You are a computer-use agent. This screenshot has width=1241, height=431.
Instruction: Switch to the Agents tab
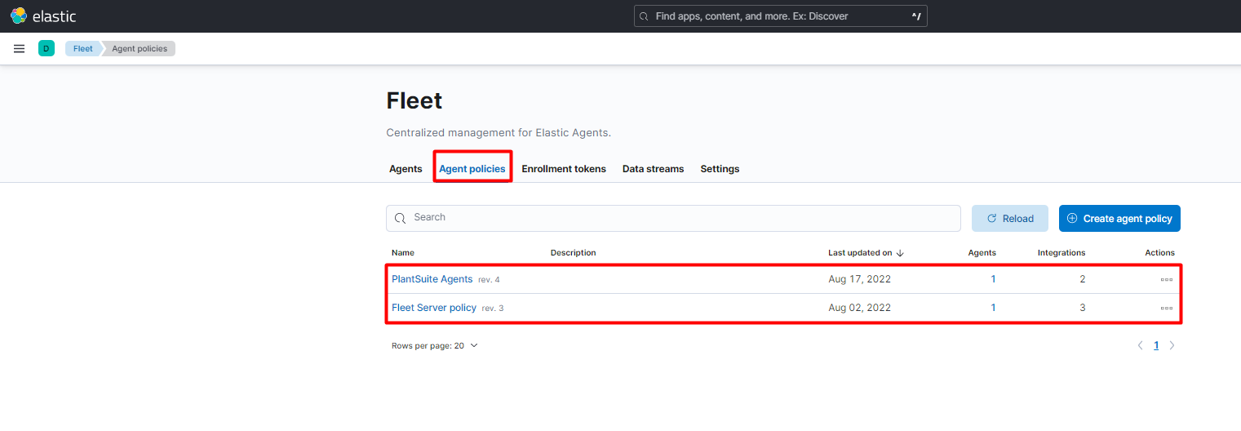(406, 169)
